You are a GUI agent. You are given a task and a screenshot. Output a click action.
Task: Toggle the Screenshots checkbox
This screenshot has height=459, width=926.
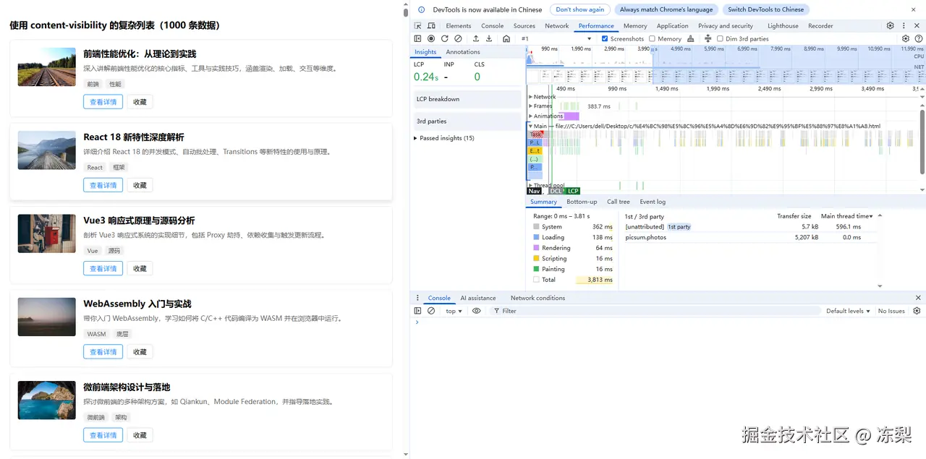(605, 38)
